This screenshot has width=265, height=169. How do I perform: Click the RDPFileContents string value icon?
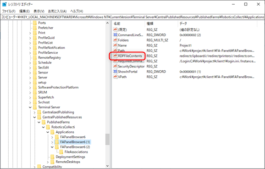coord(115,56)
